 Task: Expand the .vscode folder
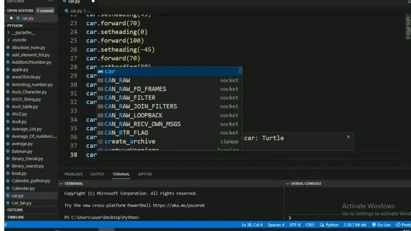(x=19, y=40)
